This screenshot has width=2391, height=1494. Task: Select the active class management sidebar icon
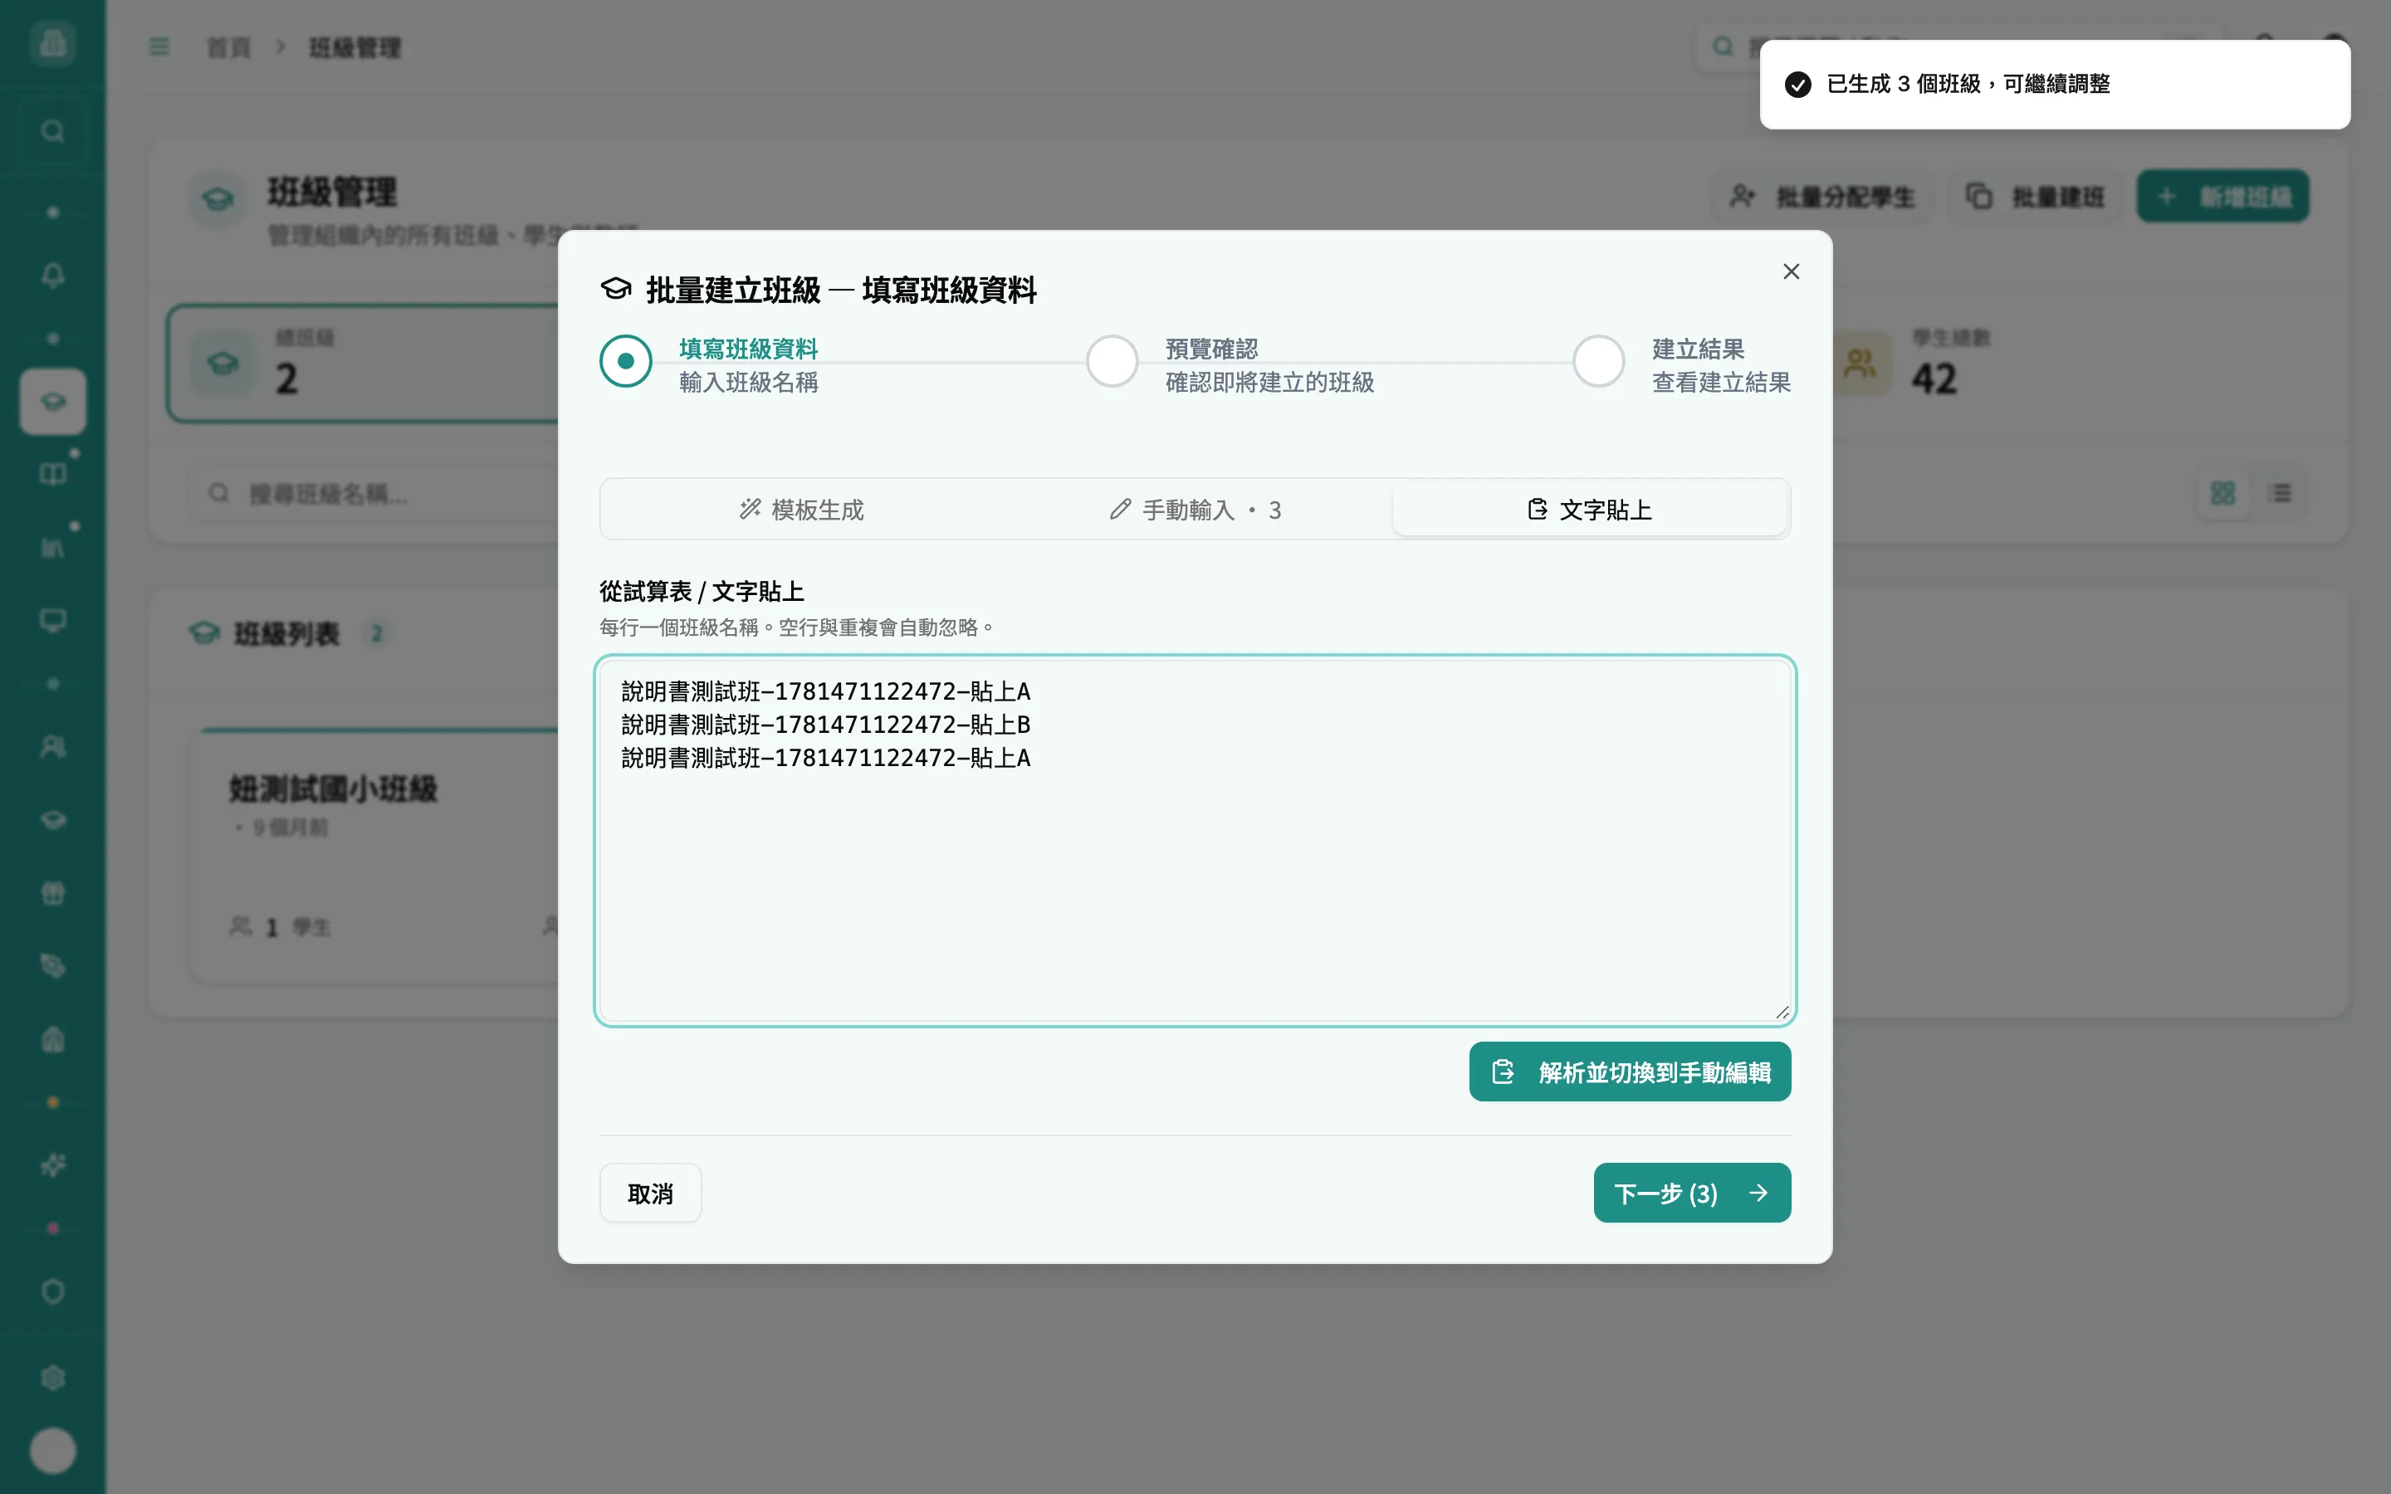(53, 403)
